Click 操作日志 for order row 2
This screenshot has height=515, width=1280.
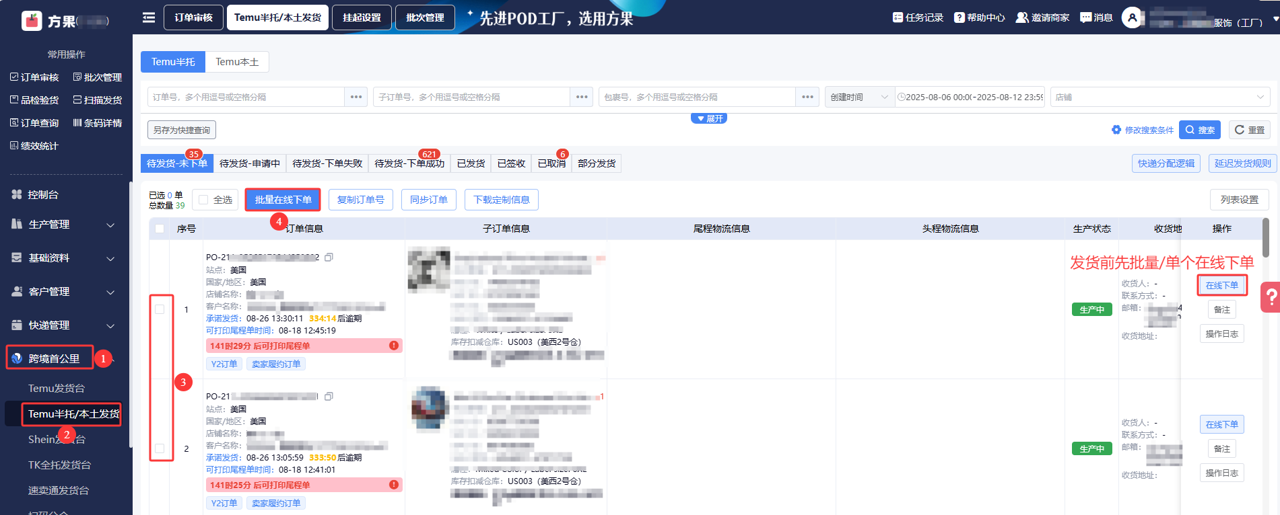(1222, 473)
